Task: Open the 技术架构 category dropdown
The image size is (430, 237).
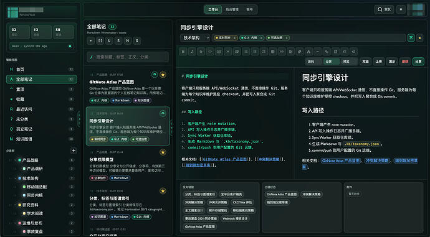Action: [195, 38]
